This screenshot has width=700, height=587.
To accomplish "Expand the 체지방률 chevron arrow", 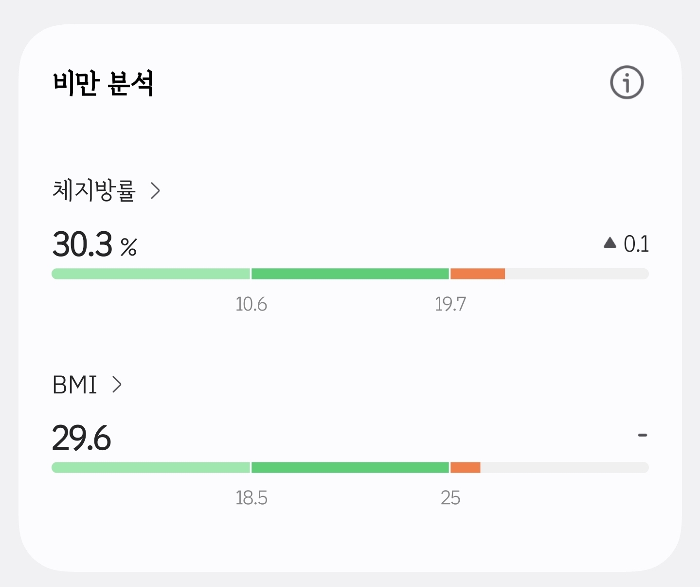I will 155,191.
